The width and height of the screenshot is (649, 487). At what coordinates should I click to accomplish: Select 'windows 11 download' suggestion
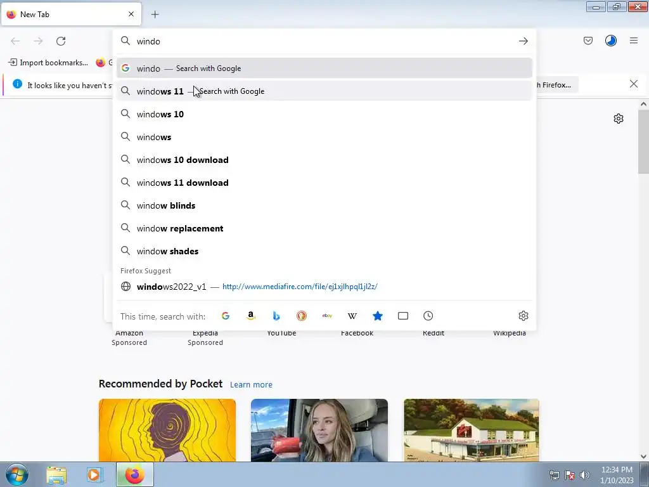324,183
